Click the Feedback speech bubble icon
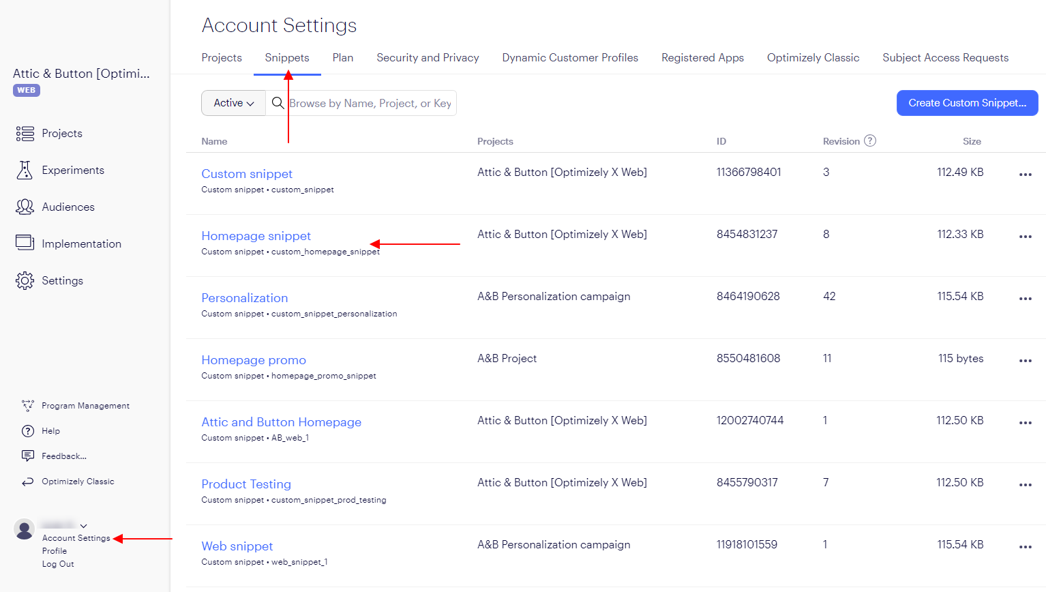 pyautogui.click(x=28, y=456)
